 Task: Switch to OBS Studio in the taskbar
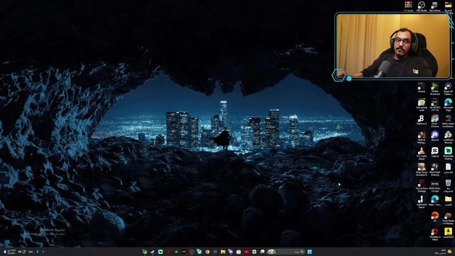coord(192,252)
